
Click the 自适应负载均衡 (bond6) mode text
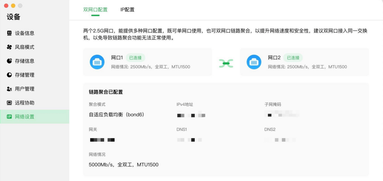116,115
